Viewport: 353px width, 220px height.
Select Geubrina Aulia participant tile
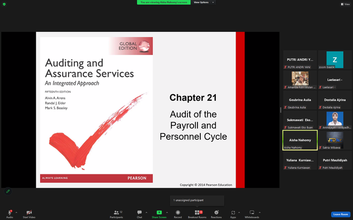(x=300, y=100)
